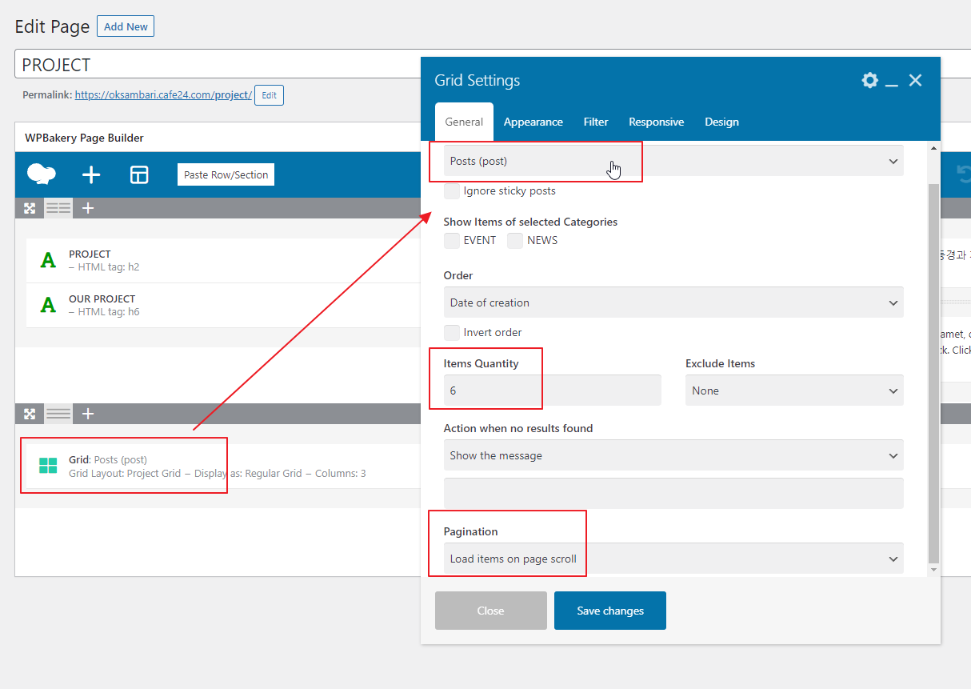Click the undo arrow icon in builder toolbar
The height and width of the screenshot is (689, 971).
tap(965, 174)
